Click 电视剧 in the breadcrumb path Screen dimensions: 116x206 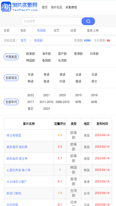click(x=38, y=41)
